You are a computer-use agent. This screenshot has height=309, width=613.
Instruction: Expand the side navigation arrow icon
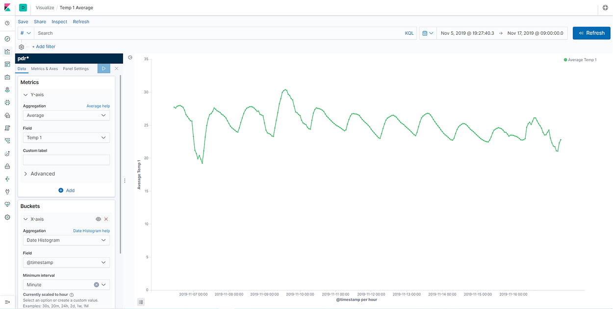coord(7,302)
